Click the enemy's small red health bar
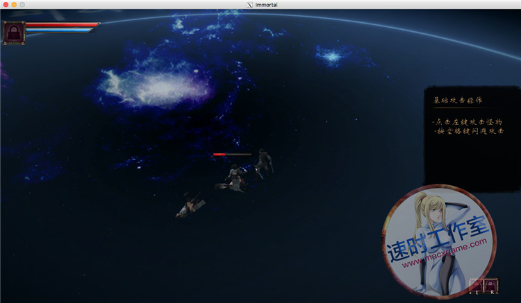The width and height of the screenshot is (521, 303). click(232, 155)
